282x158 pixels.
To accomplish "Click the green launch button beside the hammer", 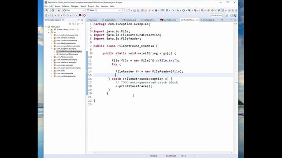I will coord(53,11).
